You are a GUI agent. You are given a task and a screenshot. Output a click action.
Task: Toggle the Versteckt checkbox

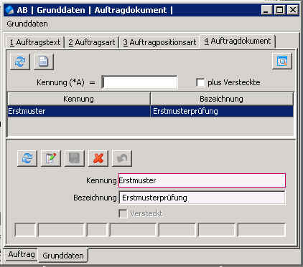point(123,213)
